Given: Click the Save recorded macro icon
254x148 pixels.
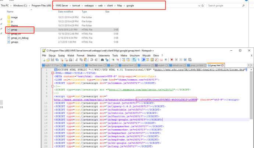Looking at the screenshot, I should pos(190,60).
